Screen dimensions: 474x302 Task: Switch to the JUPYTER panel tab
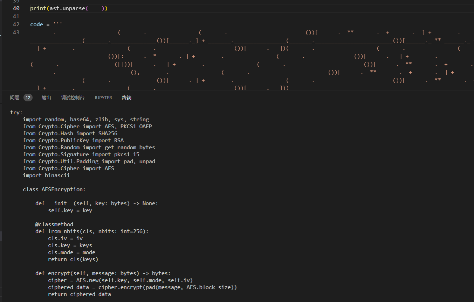click(103, 98)
